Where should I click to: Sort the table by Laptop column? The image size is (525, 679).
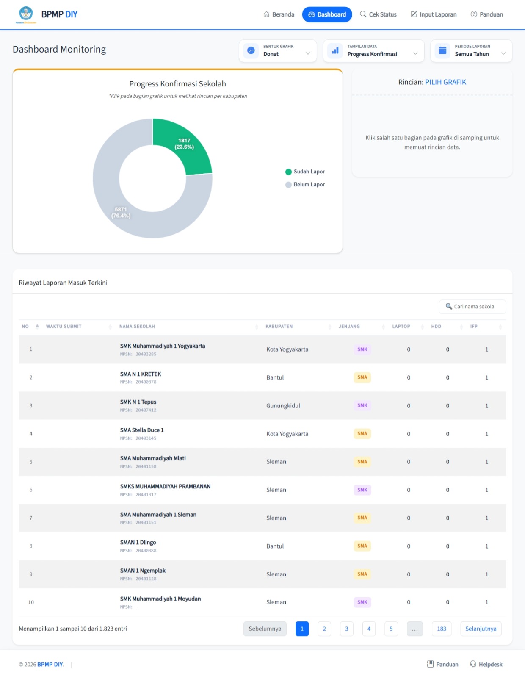click(x=408, y=327)
